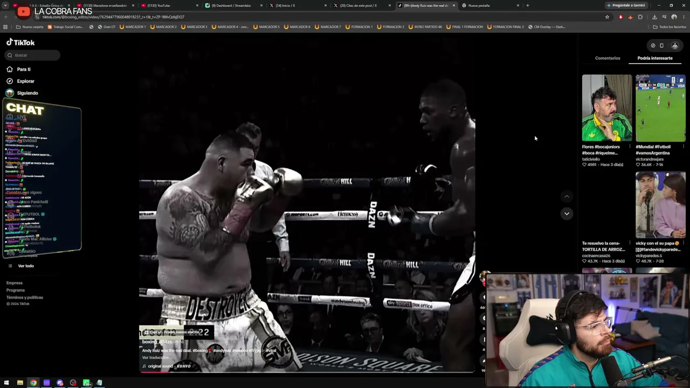Go to the next video with down arrow
The image size is (690, 388).
[567, 213]
